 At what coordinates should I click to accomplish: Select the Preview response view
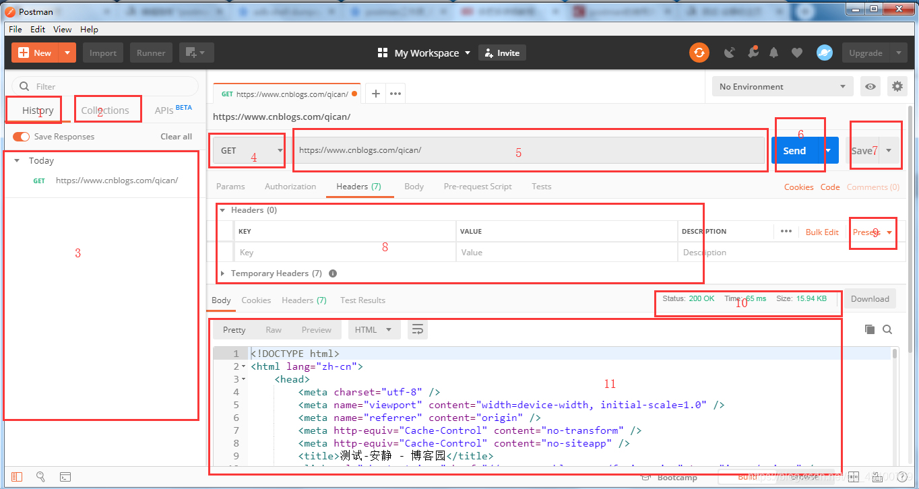pos(317,329)
